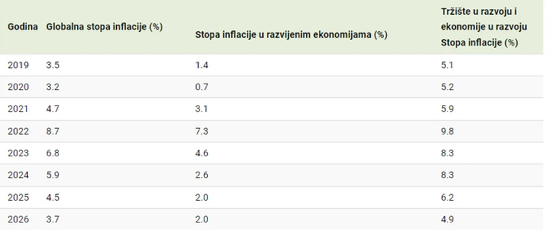The width and height of the screenshot is (552, 236).
Task: Select the 2022 year cell
Action: [x=18, y=131]
